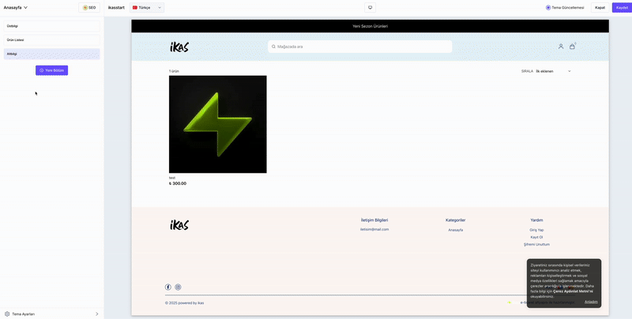Click the Mağazada ara search field

(x=359, y=47)
